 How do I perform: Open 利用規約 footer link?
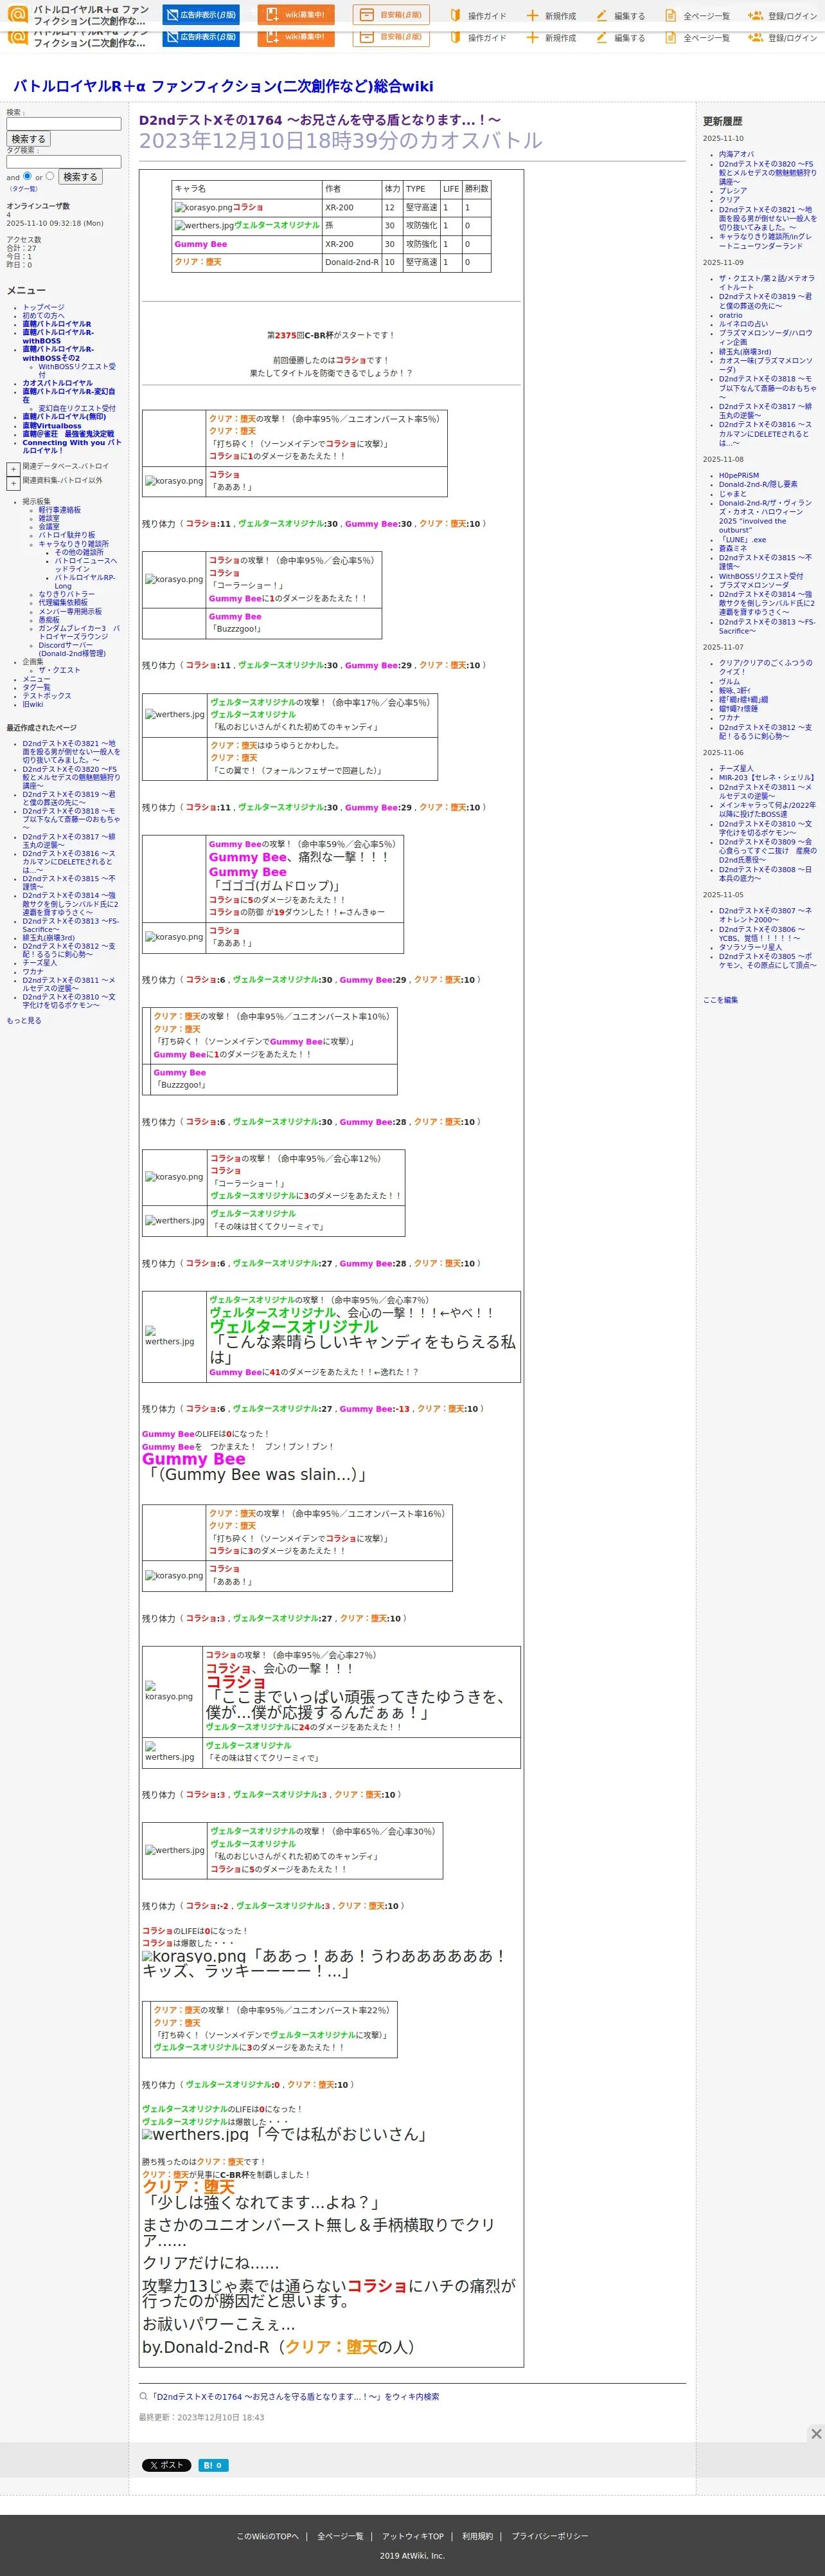click(x=477, y=2536)
